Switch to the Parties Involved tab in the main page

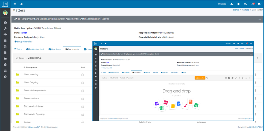tap(35, 49)
